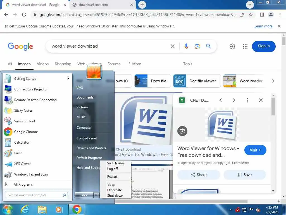
Task: Open the Google apps grid
Action: (x=245, y=46)
